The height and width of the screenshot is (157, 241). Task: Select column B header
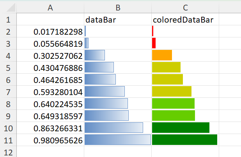coord(118,7)
